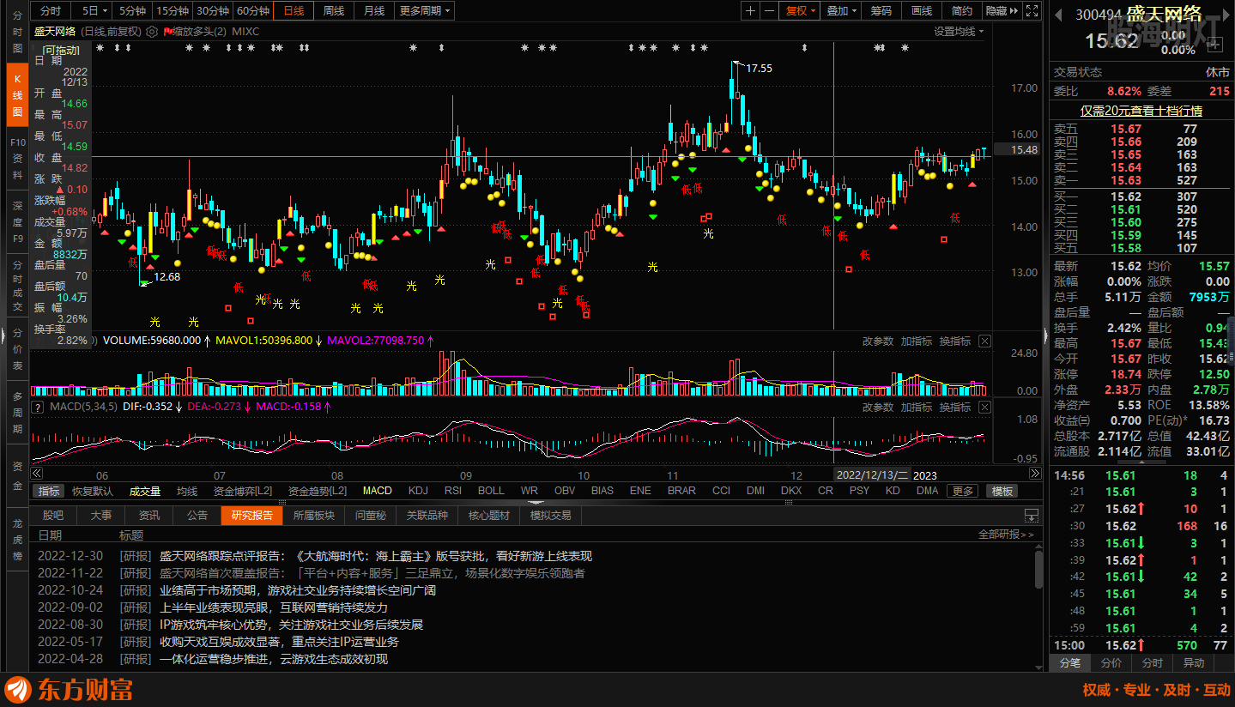Collapse the left sidebar arrow
This screenshot has width=1235, height=707.
3,334
